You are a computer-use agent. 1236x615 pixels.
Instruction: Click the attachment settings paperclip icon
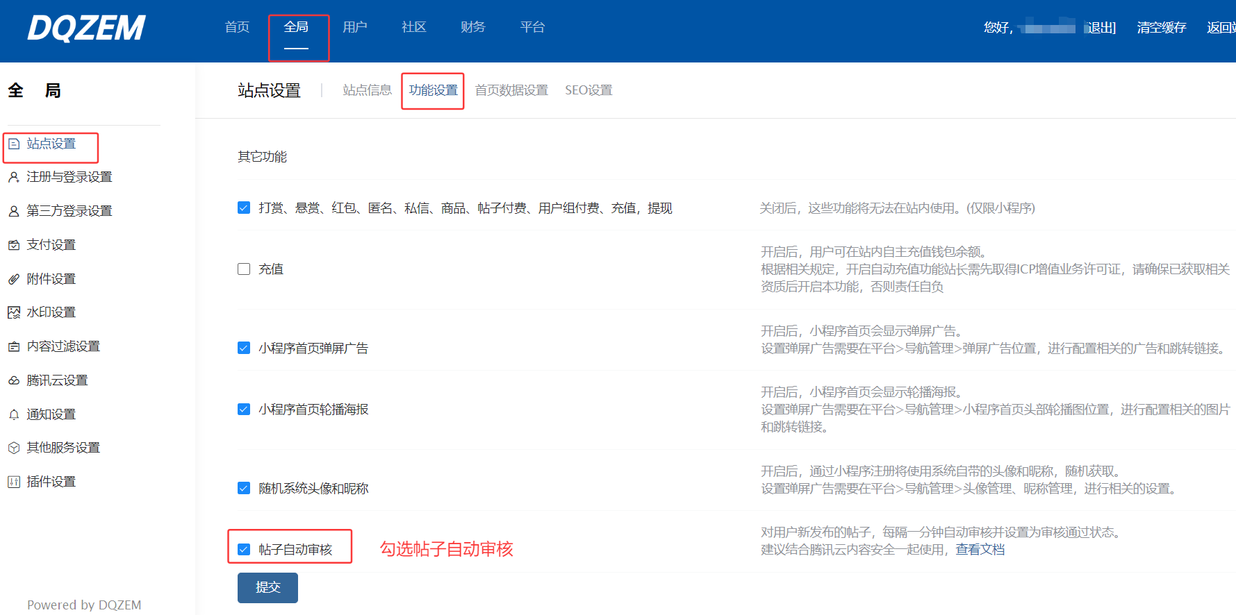point(14,279)
